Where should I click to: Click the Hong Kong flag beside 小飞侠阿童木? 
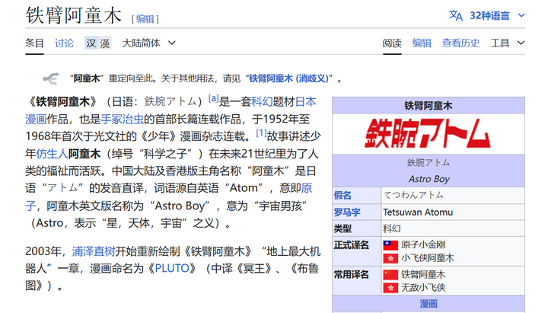click(x=390, y=258)
